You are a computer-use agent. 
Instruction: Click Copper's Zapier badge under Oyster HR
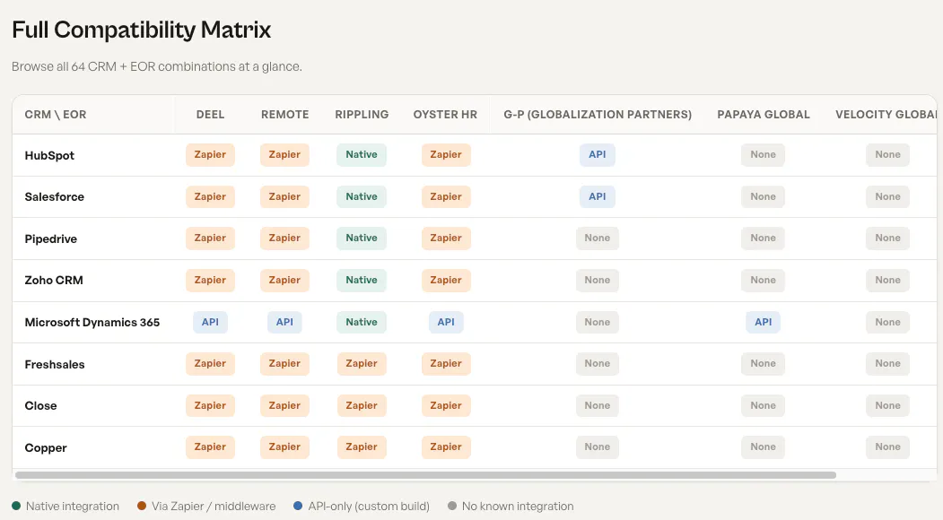point(446,447)
